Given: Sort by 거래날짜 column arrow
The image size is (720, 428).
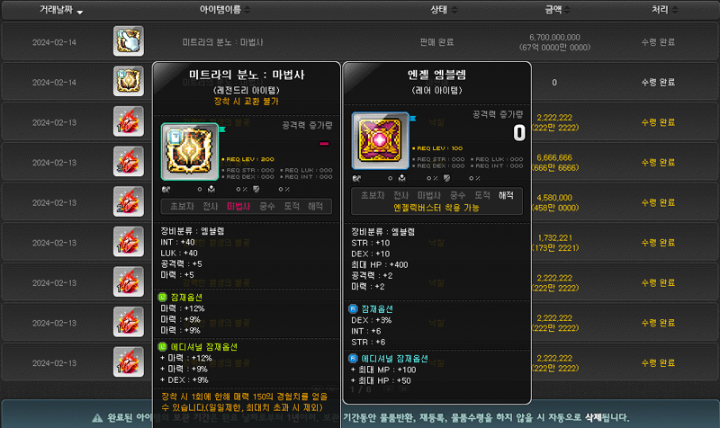Looking at the screenshot, I should 80,12.
